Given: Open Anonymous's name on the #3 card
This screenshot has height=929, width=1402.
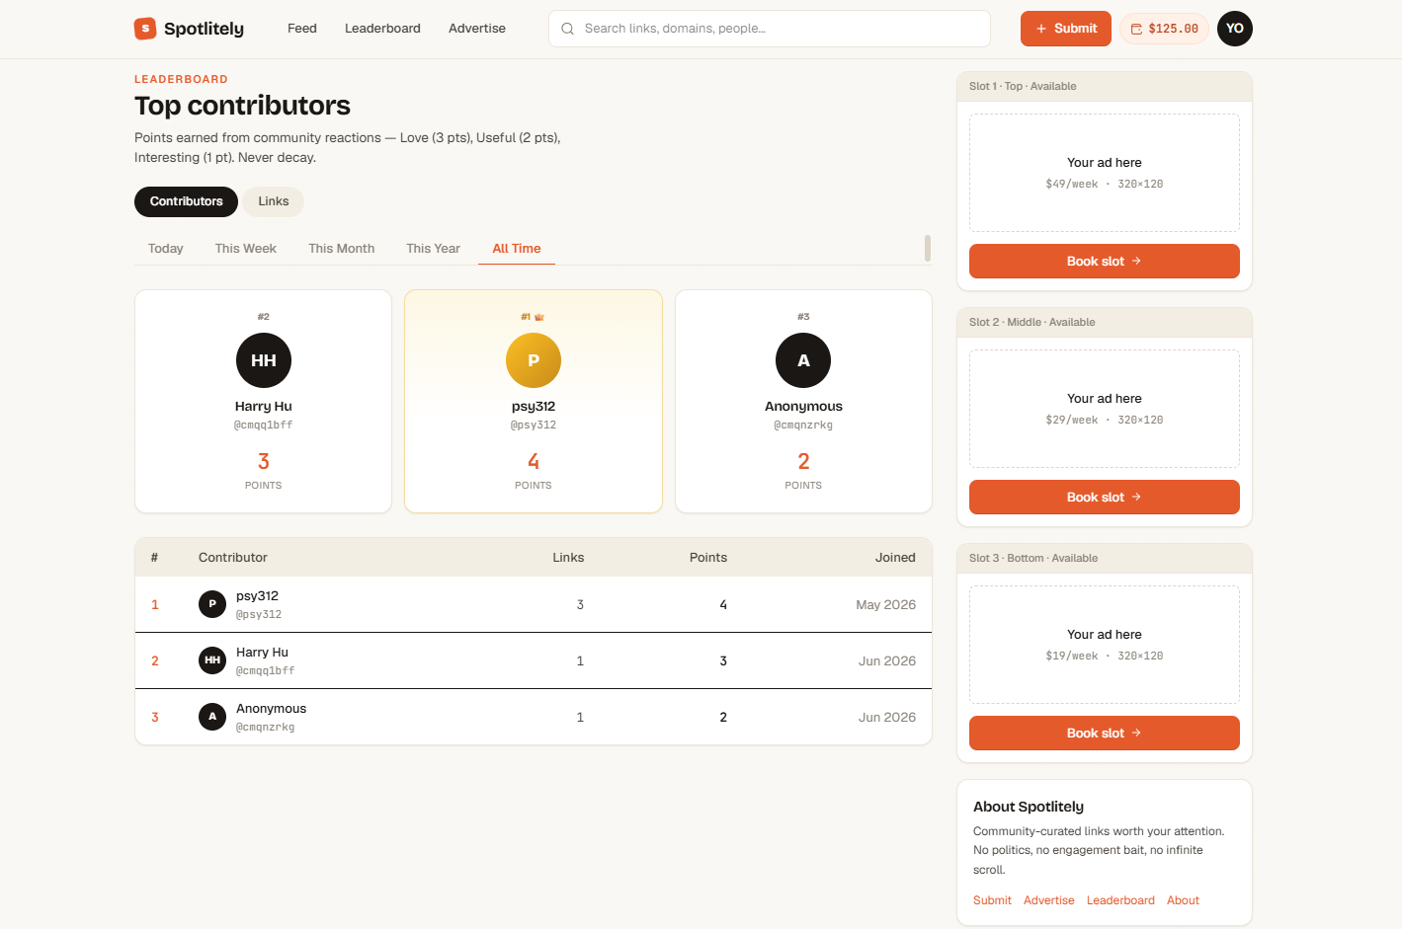Looking at the screenshot, I should click(x=803, y=407).
